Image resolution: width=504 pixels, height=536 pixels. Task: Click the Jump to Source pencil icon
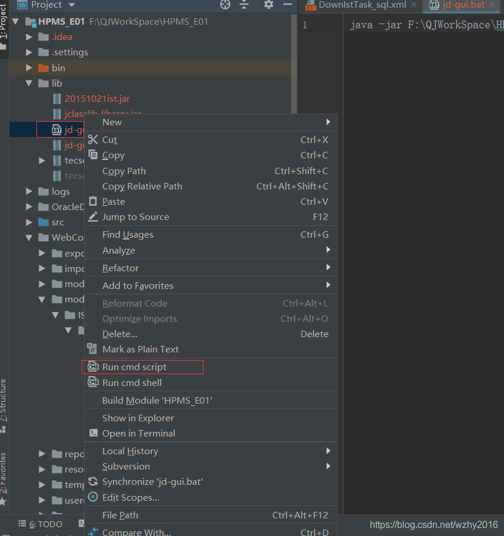pos(93,217)
